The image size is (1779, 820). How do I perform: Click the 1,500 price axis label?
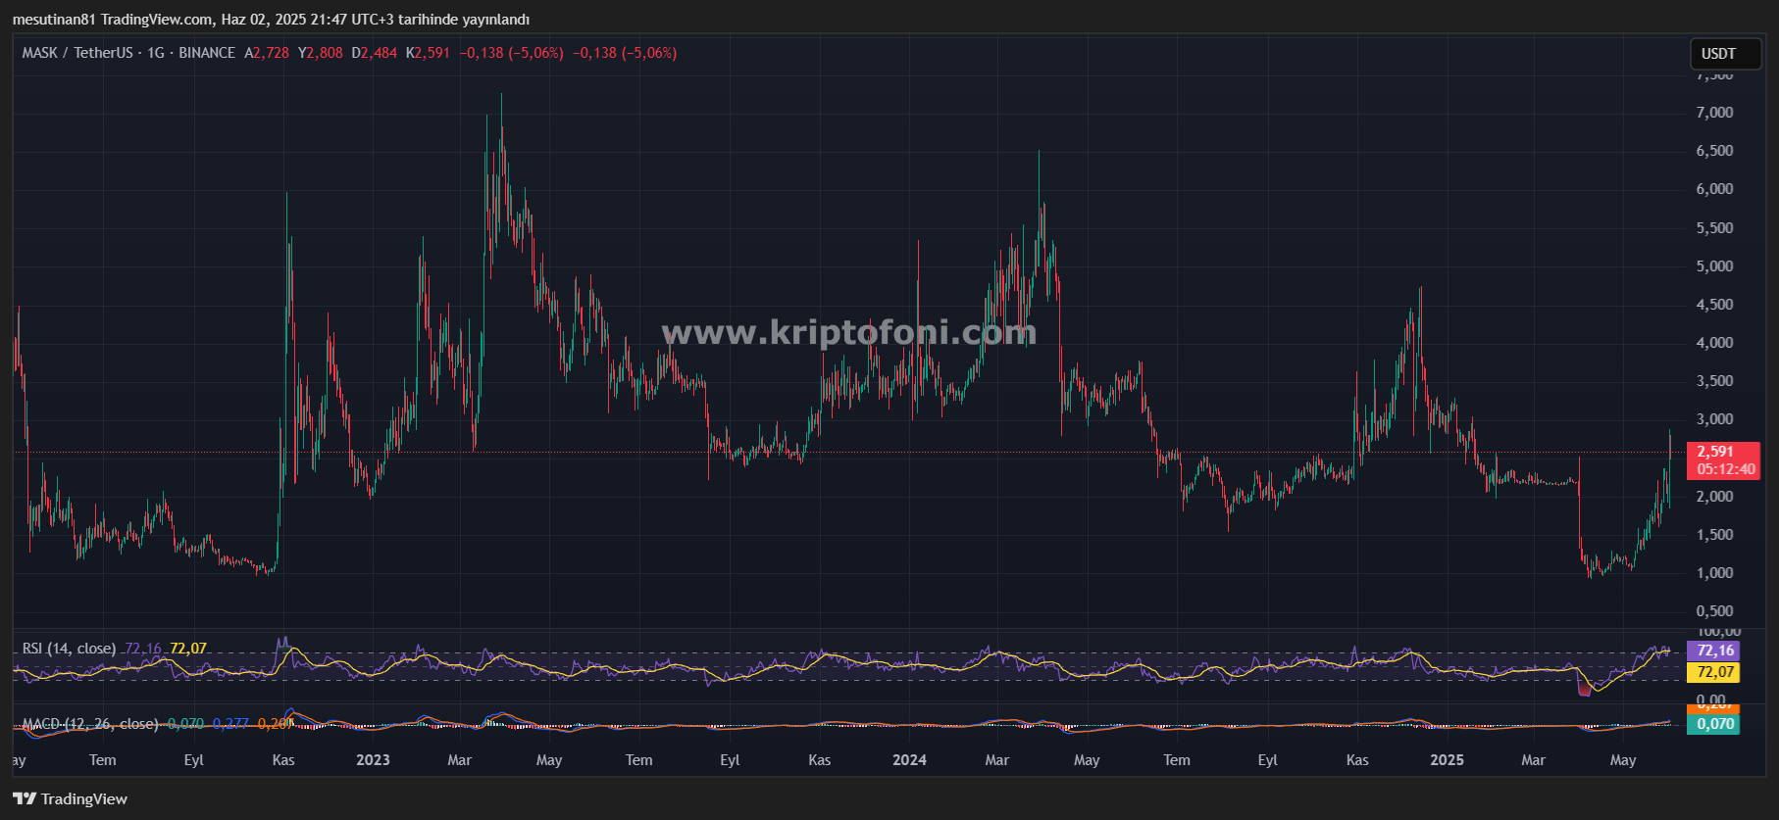pyautogui.click(x=1714, y=535)
